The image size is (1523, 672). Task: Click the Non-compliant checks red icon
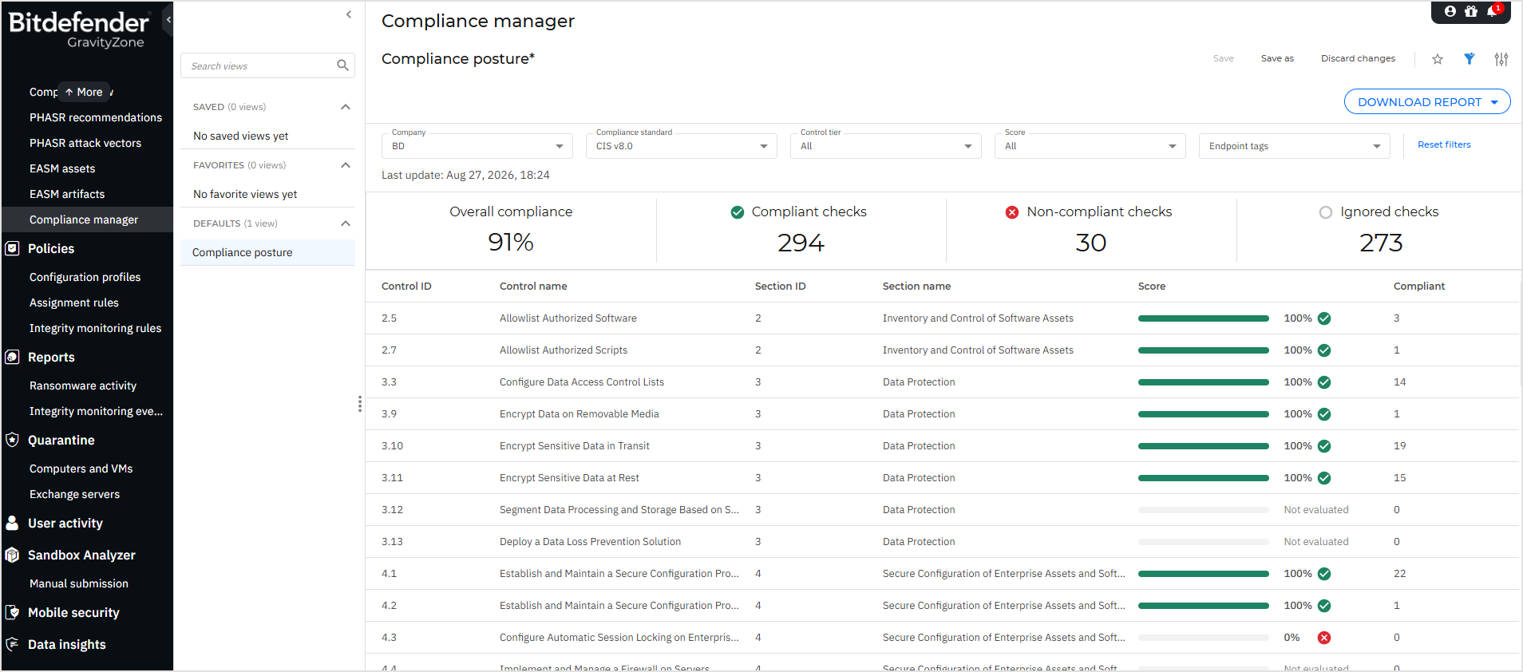tap(1012, 212)
